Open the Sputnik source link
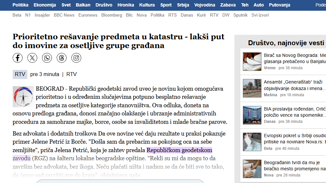This screenshot has height=183, width=326. coord(240,15)
